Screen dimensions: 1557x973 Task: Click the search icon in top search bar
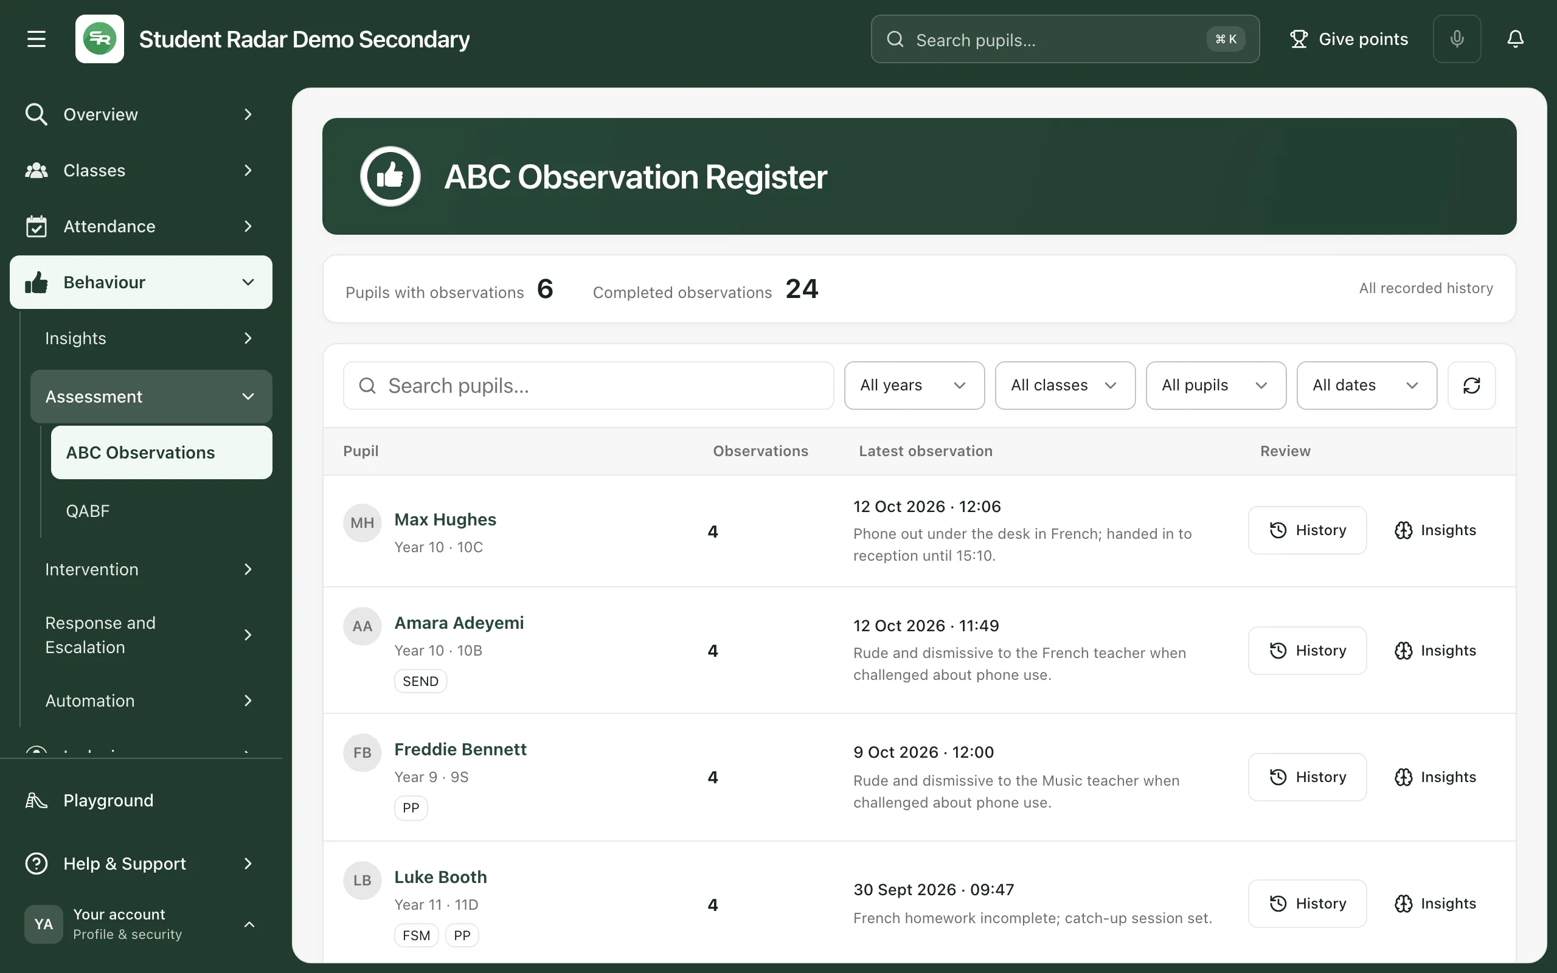pos(895,40)
